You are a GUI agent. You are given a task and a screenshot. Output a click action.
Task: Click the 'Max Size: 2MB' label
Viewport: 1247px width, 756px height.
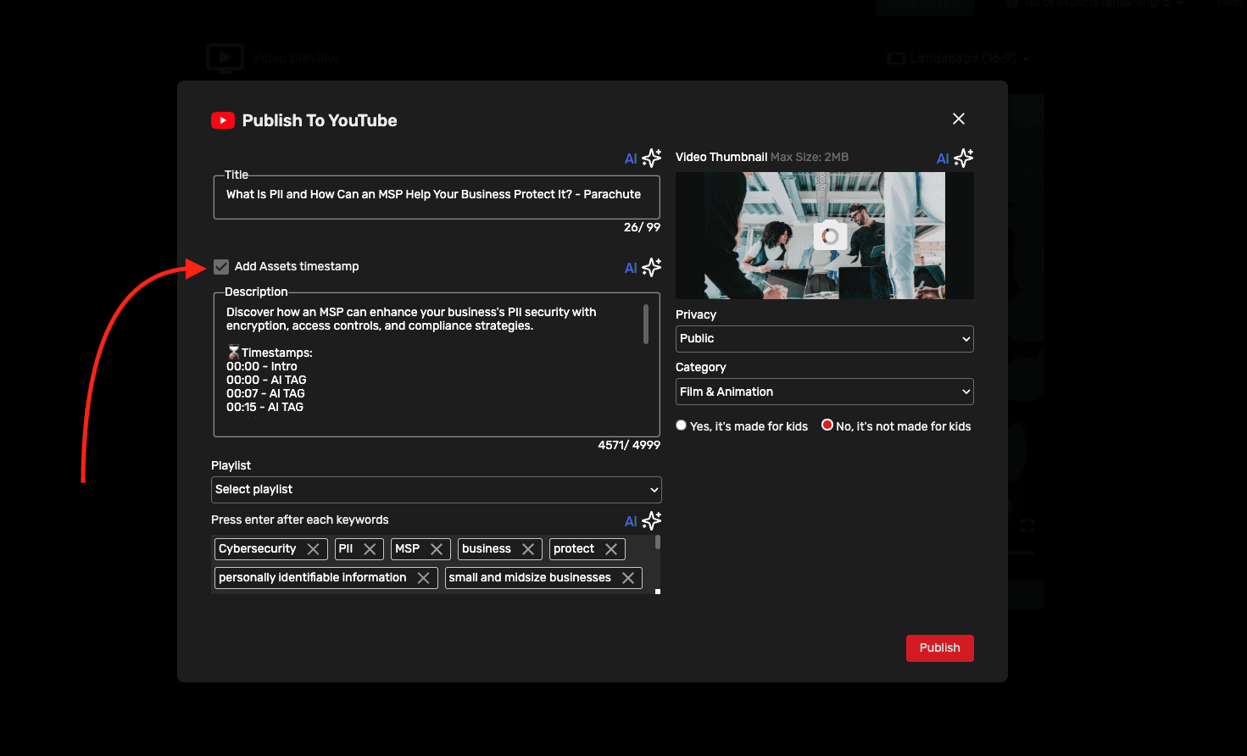pos(810,157)
